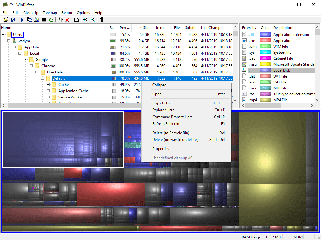Click the yellow question mark Help icon
Viewport: 321px width, 240px height.
pos(102,20)
